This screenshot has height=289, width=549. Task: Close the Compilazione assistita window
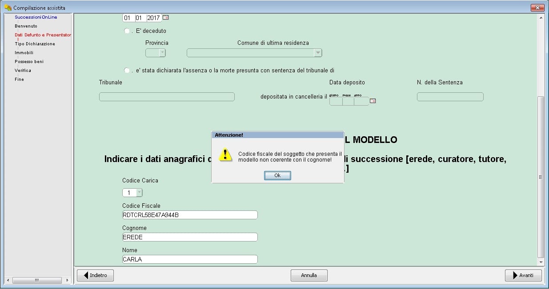pyautogui.click(x=537, y=8)
